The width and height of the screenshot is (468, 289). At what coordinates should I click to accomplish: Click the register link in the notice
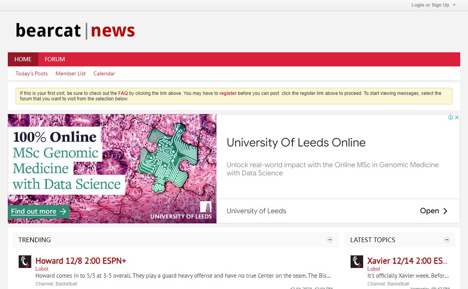[228, 93]
